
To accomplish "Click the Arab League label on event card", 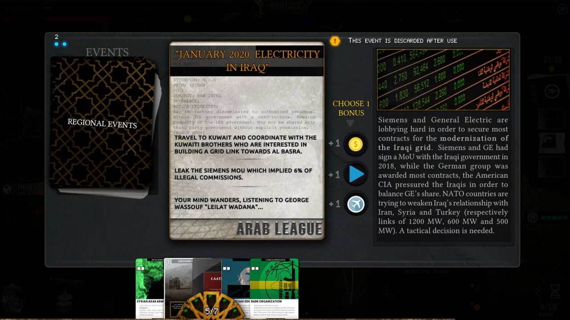I will tap(279, 228).
